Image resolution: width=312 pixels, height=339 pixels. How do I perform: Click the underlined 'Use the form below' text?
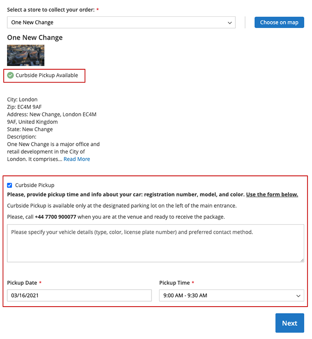(x=272, y=195)
